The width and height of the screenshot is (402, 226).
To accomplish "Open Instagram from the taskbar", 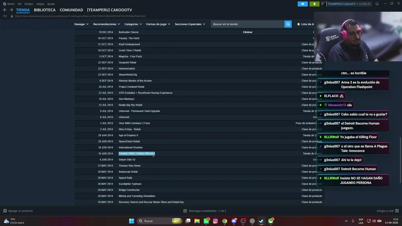I will coord(215,221).
